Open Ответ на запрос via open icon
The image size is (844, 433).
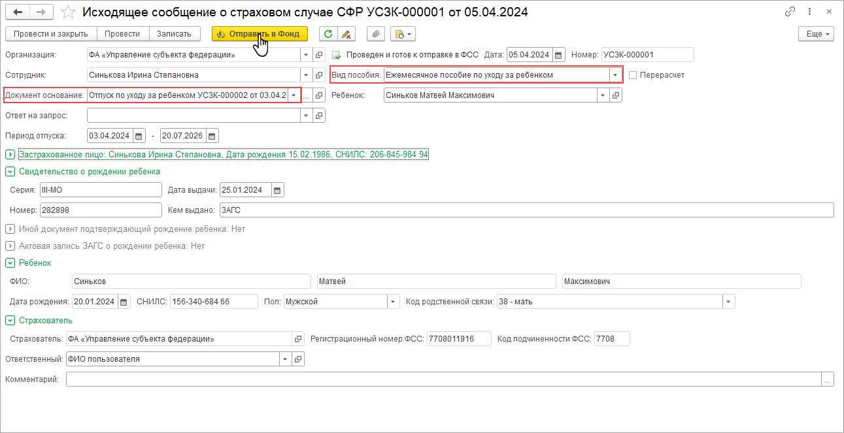[x=319, y=116]
